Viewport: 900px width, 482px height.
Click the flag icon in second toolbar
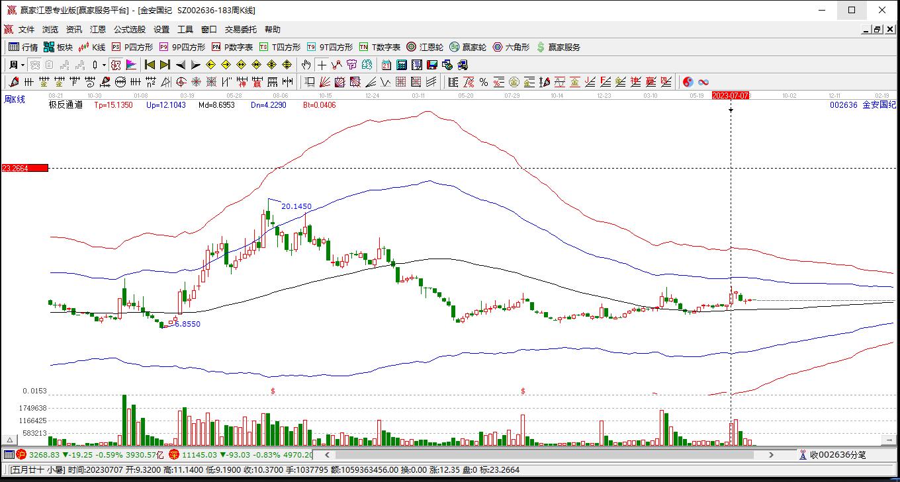point(130,65)
